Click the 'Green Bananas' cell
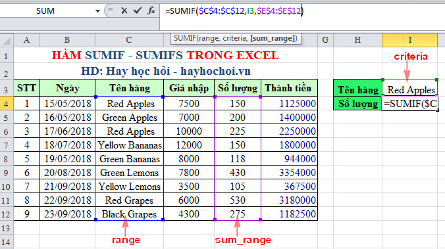The height and width of the screenshot is (249, 445). [x=130, y=159]
